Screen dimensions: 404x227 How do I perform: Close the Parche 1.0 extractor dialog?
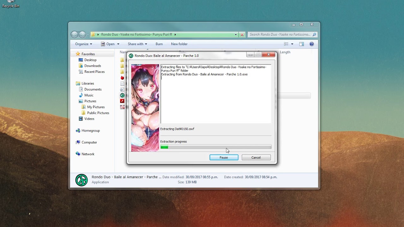tap(269, 55)
